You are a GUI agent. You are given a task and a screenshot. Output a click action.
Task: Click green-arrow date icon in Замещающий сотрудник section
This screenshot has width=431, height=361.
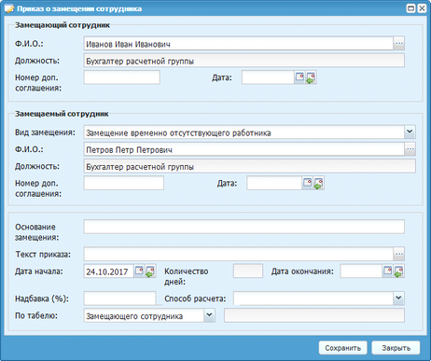[311, 77]
